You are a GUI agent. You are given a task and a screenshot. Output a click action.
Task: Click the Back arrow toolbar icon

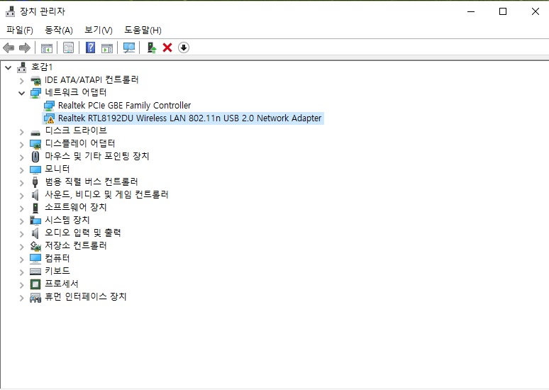9,48
